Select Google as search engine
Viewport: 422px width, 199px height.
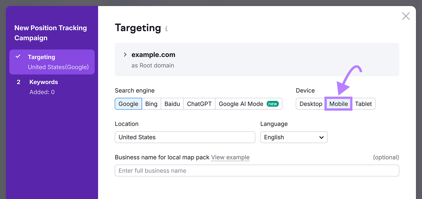coord(128,104)
